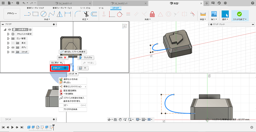The image size is (256, 132).
Task: Click the Insert image icon
Action: (214, 14)
